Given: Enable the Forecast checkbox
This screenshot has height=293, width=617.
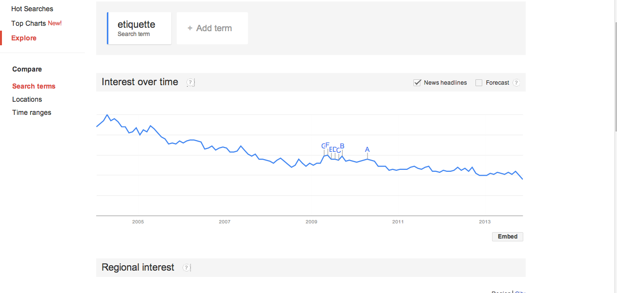Looking at the screenshot, I should (479, 83).
